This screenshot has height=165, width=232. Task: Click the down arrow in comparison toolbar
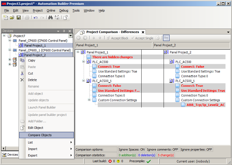tap(94, 38)
